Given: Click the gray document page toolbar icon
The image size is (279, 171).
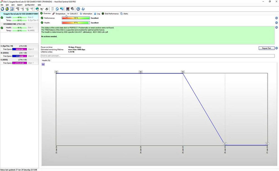Looking at the screenshot, I should pos(52,9).
